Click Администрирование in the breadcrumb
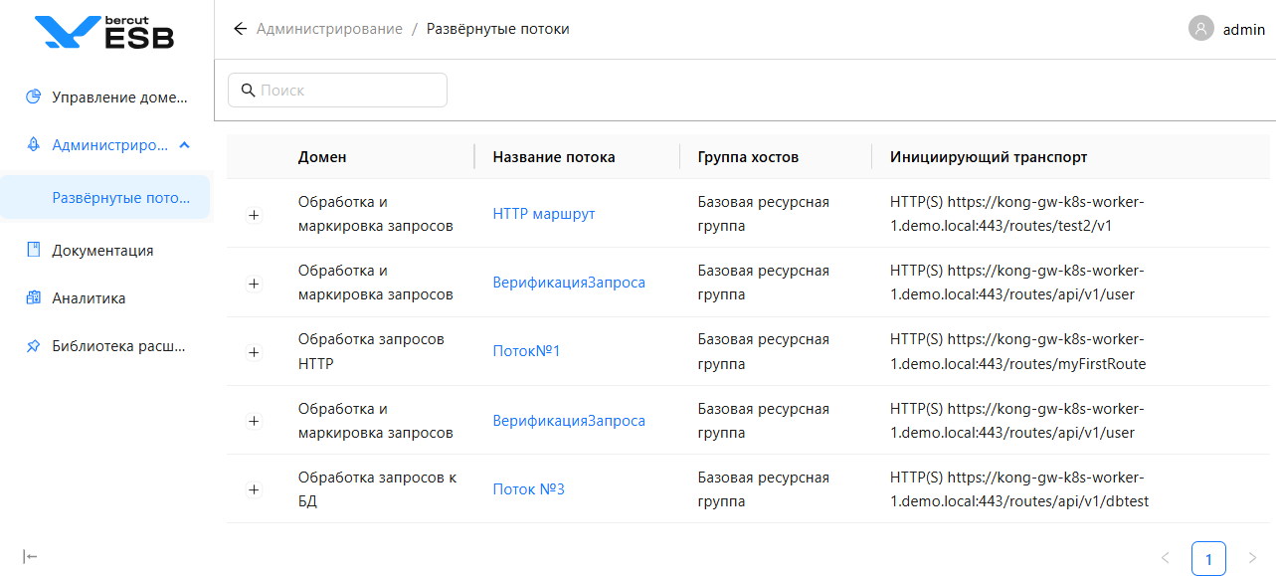The width and height of the screenshot is (1276, 576). [329, 29]
